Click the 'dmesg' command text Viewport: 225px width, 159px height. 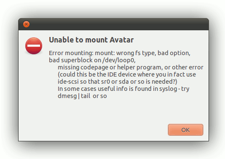point(67,96)
